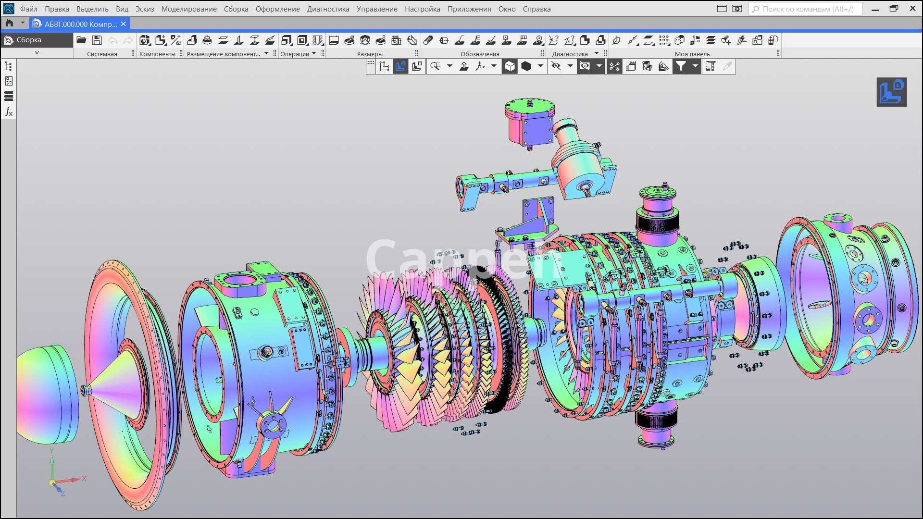Open the Моделирование menu
Screen dimensions: 923x519
(188, 9)
